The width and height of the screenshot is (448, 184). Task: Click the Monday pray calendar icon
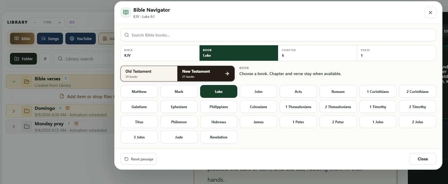[x=76, y=124]
